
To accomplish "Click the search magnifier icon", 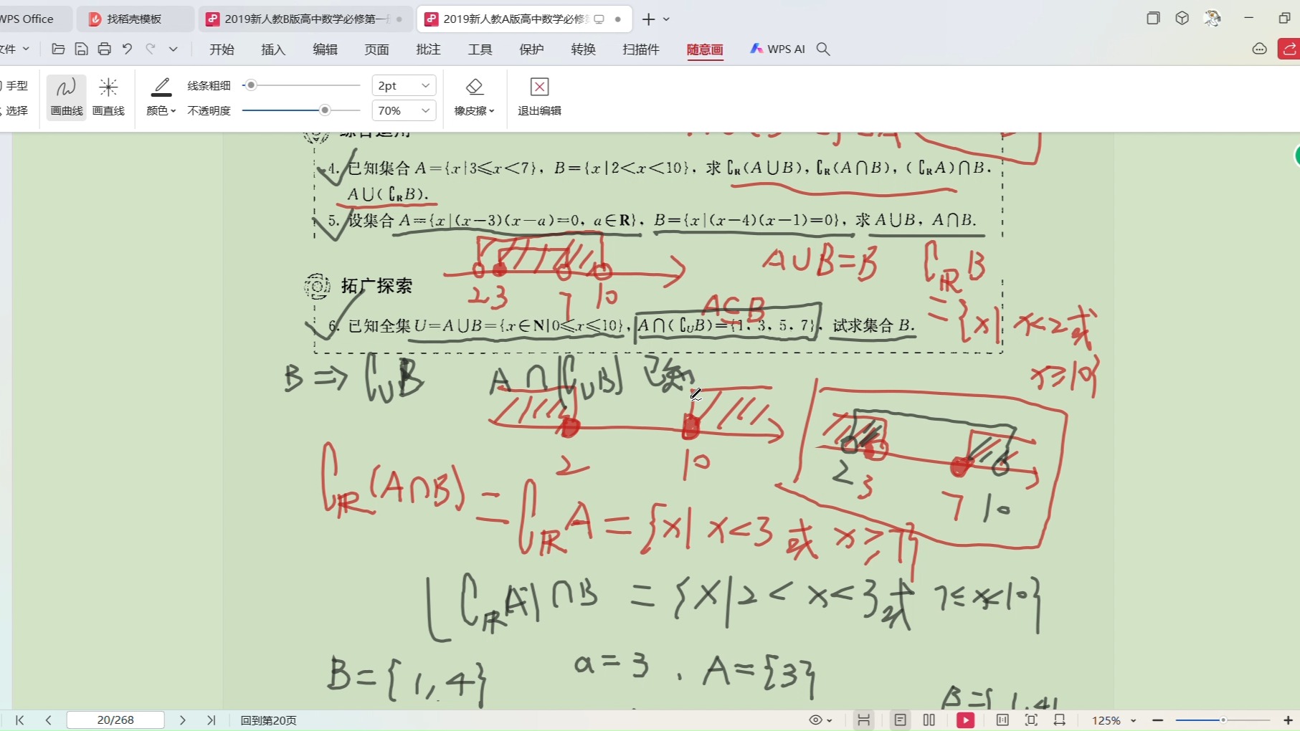I will [823, 49].
